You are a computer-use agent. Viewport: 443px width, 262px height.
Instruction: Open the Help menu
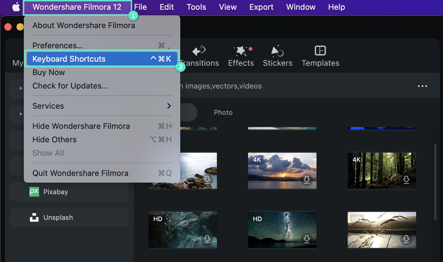pyautogui.click(x=336, y=7)
